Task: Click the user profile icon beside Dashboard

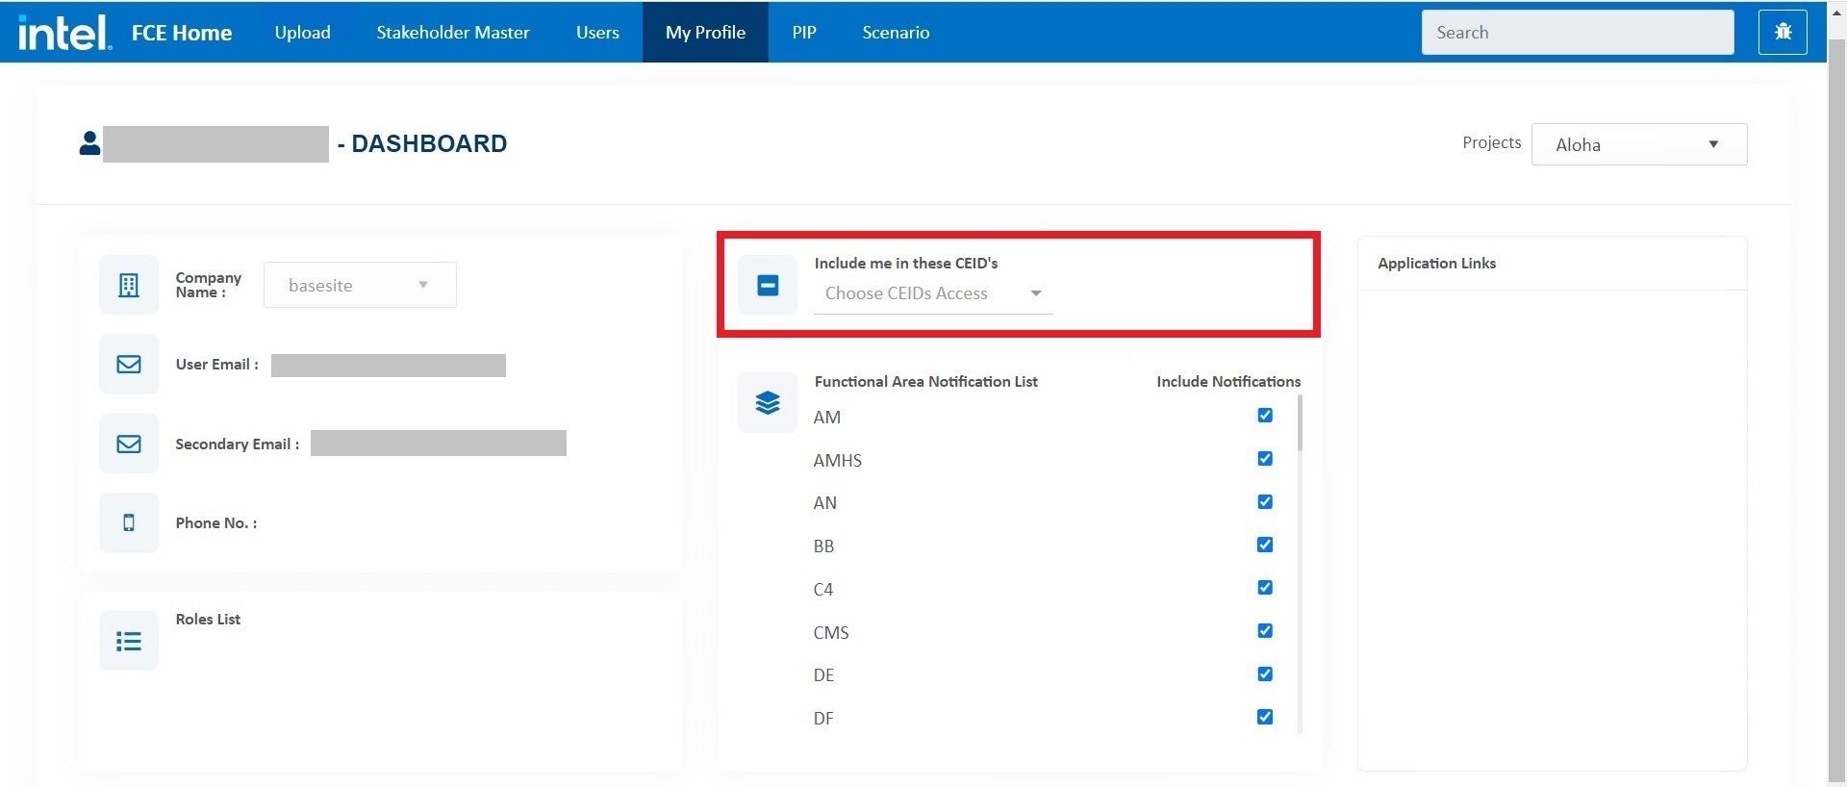Action: [89, 143]
